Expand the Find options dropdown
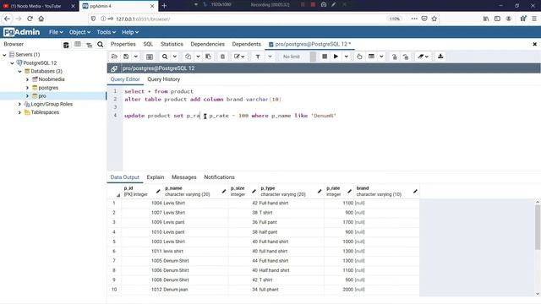 [x=175, y=57]
